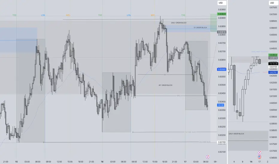Select the blue 15' order block rectangle
Viewport: 279px width, 164px height.
tap(188, 29)
